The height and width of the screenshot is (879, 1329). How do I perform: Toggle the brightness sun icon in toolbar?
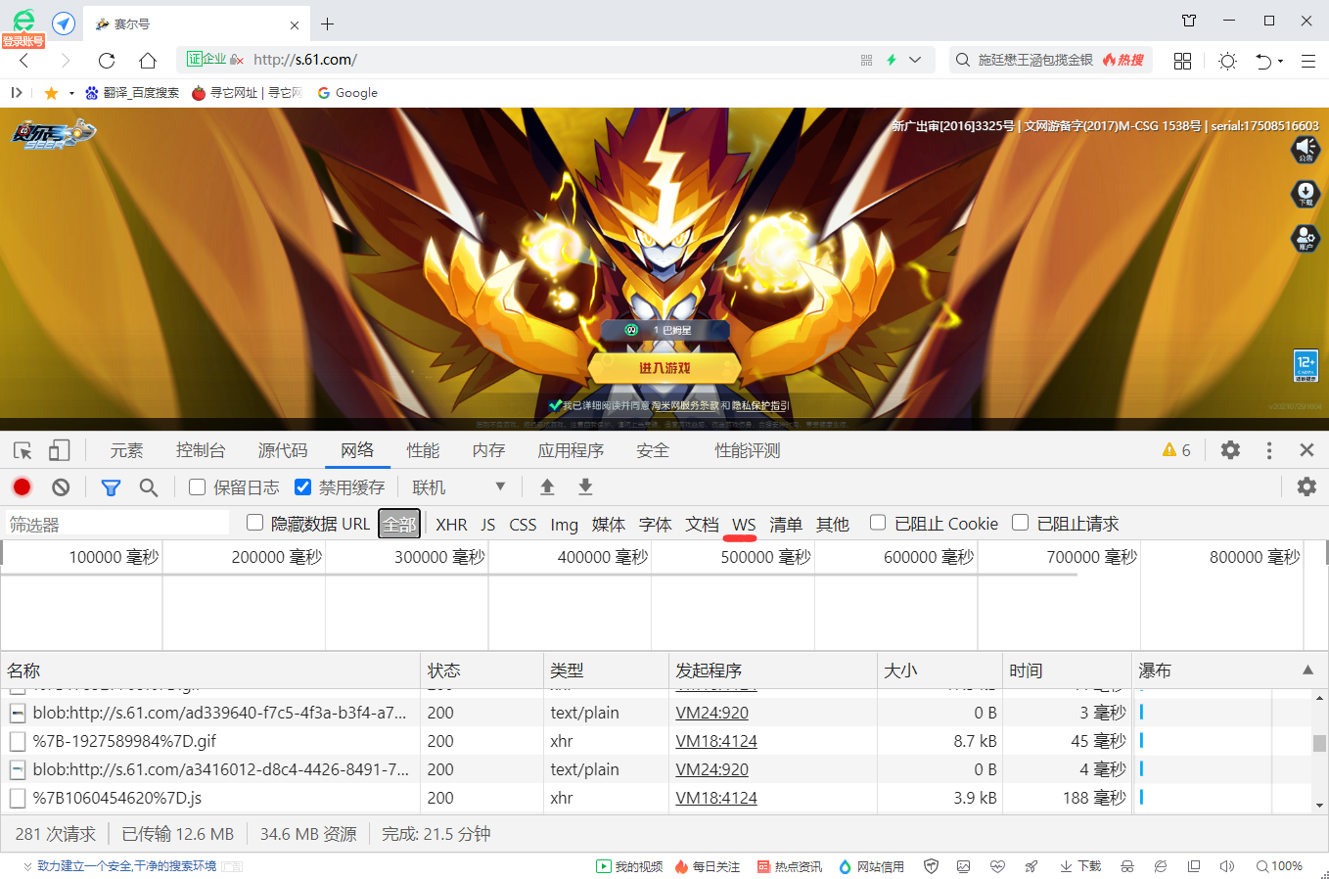tap(1227, 61)
